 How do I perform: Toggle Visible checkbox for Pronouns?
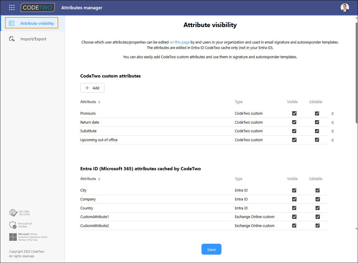point(294,113)
